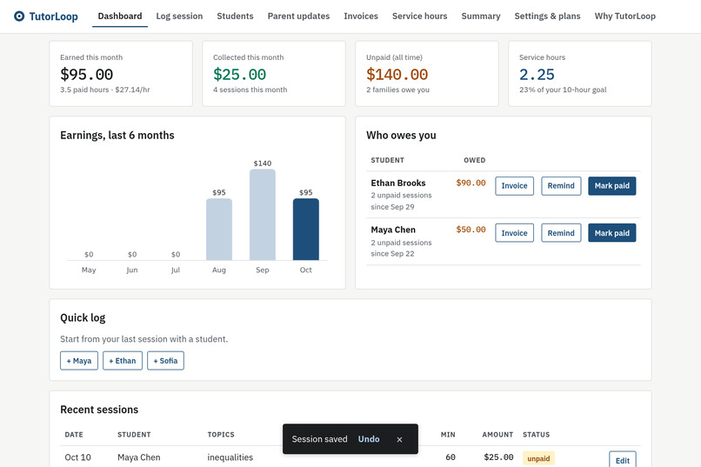
Task: Mark Ethan Brooks as paid
Action: pos(612,186)
